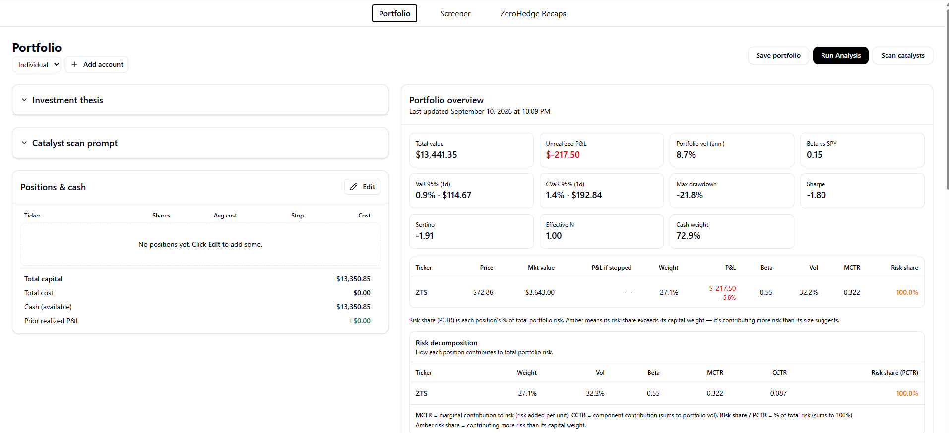Click the Scan catalysts button

coord(903,55)
